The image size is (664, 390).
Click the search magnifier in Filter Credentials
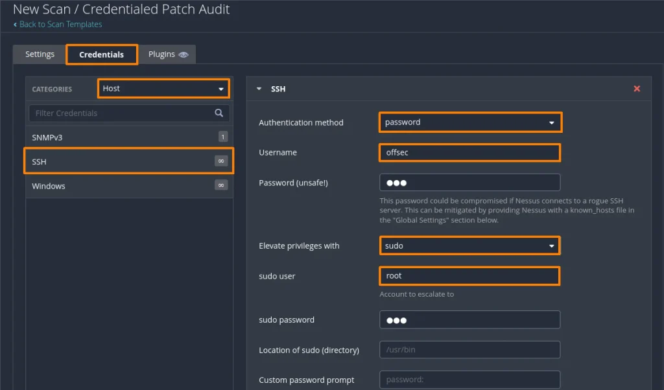(x=219, y=113)
